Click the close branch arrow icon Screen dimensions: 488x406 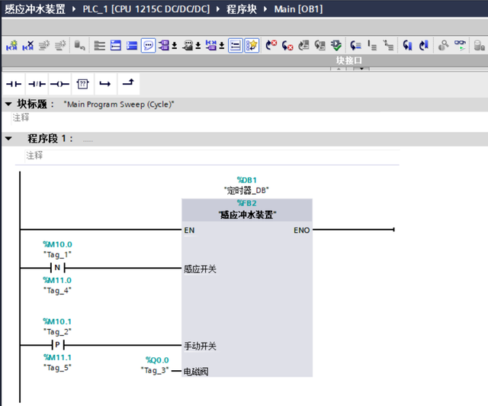(x=128, y=84)
